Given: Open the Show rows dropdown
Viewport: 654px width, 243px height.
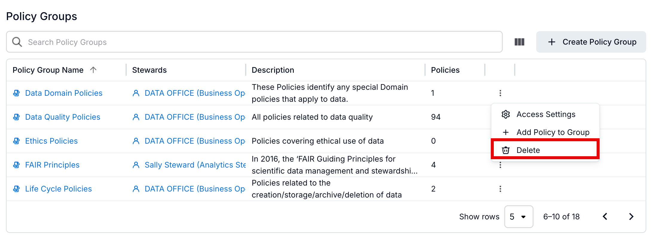Looking at the screenshot, I should 519,216.
